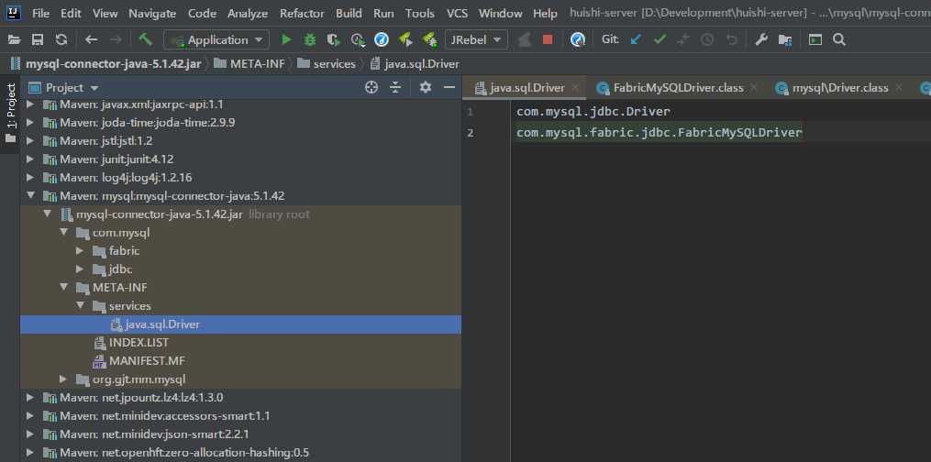Click the Save All toolbar icon
Viewport: 931px width, 462px height.
click(x=38, y=39)
